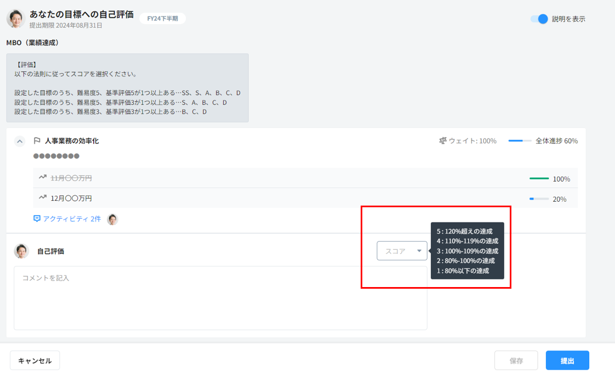Click the 20% progress bar for 12月

(x=539, y=199)
